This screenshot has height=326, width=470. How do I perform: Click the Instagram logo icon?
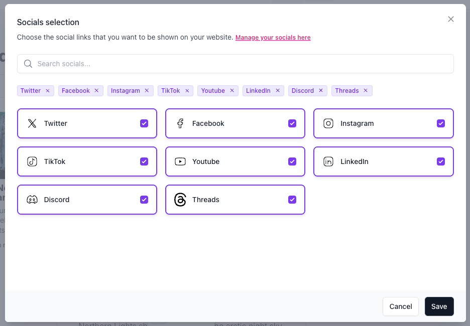coord(328,123)
